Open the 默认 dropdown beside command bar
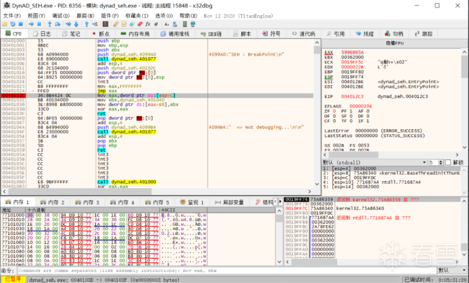 (x=452, y=270)
